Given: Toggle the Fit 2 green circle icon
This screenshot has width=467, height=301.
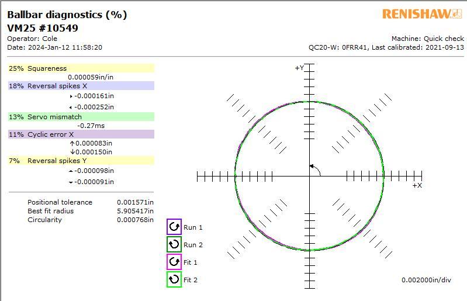Looking at the screenshot, I should coord(174,279).
